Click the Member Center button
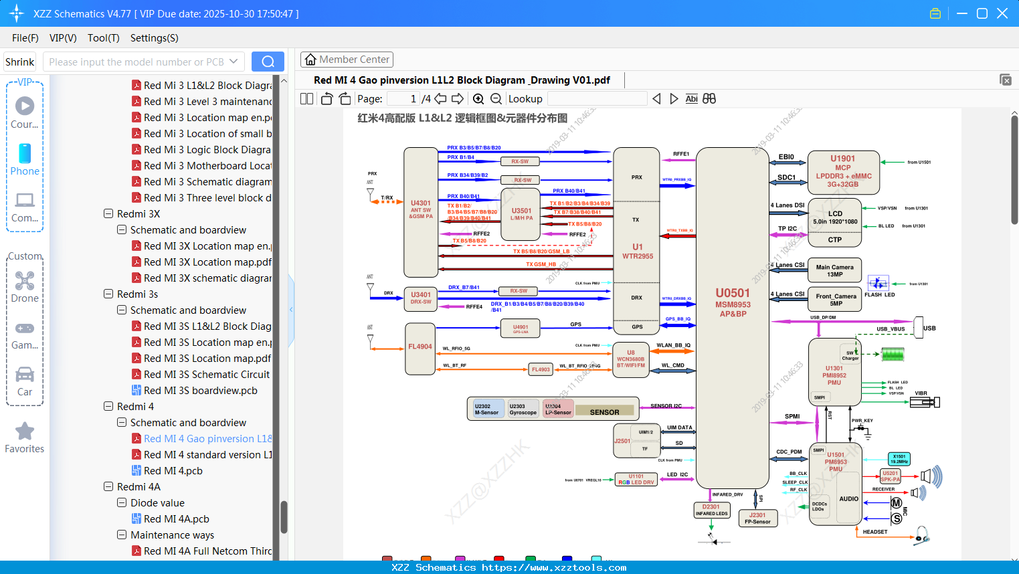Viewport: 1019px width, 574px height. pyautogui.click(x=347, y=59)
